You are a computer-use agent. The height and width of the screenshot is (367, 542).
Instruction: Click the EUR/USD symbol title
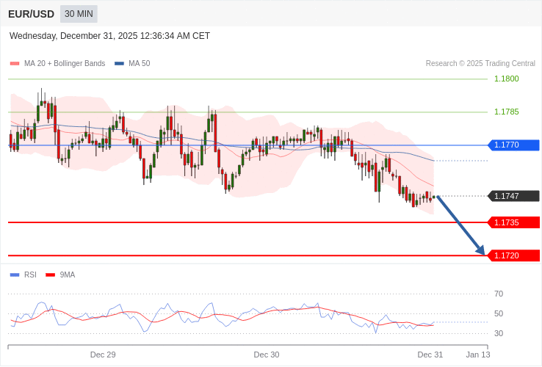click(x=31, y=14)
